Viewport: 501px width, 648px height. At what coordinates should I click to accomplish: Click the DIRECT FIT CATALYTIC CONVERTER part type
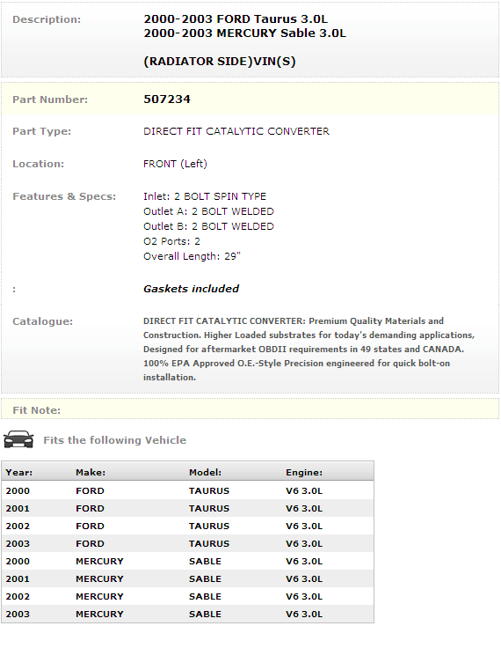point(236,131)
